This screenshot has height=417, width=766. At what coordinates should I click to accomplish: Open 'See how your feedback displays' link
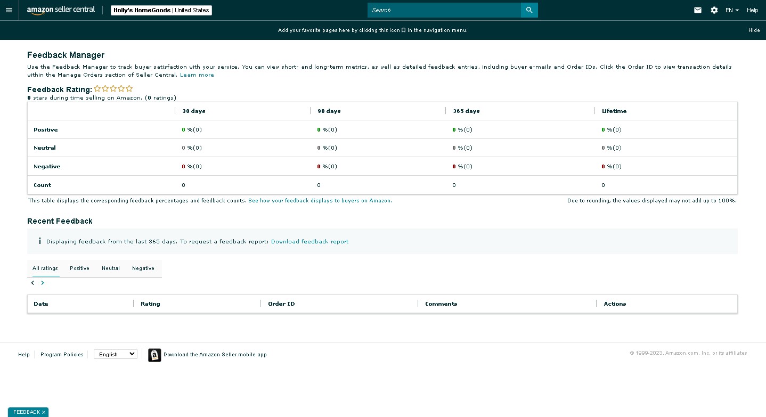click(320, 201)
